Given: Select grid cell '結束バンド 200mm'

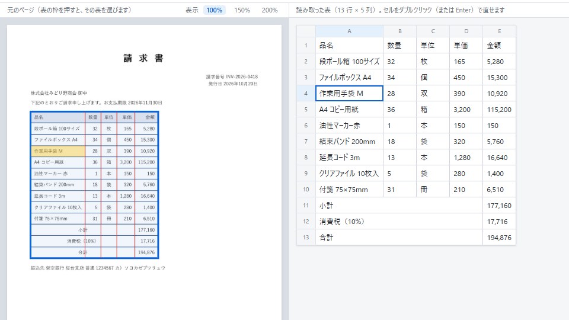Looking at the screenshot, I should [349, 141].
